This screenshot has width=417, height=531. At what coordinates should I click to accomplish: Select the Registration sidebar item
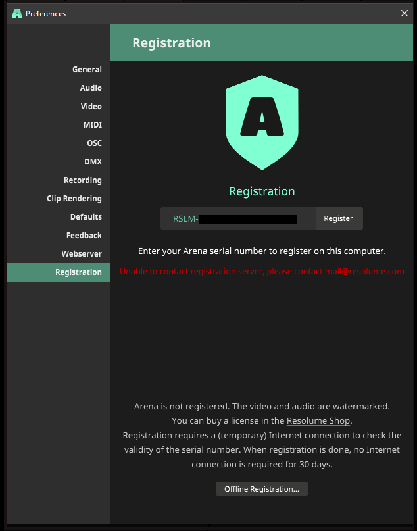(x=78, y=272)
